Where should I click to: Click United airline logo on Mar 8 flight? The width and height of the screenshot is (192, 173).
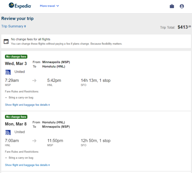point(8,132)
